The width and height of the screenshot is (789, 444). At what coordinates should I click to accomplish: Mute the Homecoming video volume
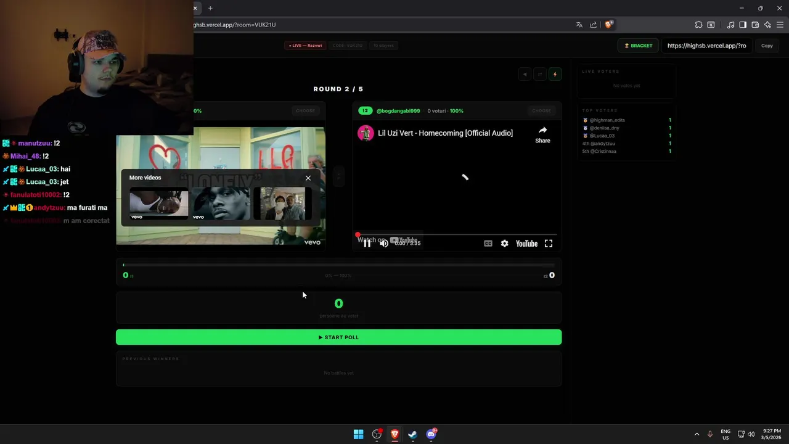[383, 244]
